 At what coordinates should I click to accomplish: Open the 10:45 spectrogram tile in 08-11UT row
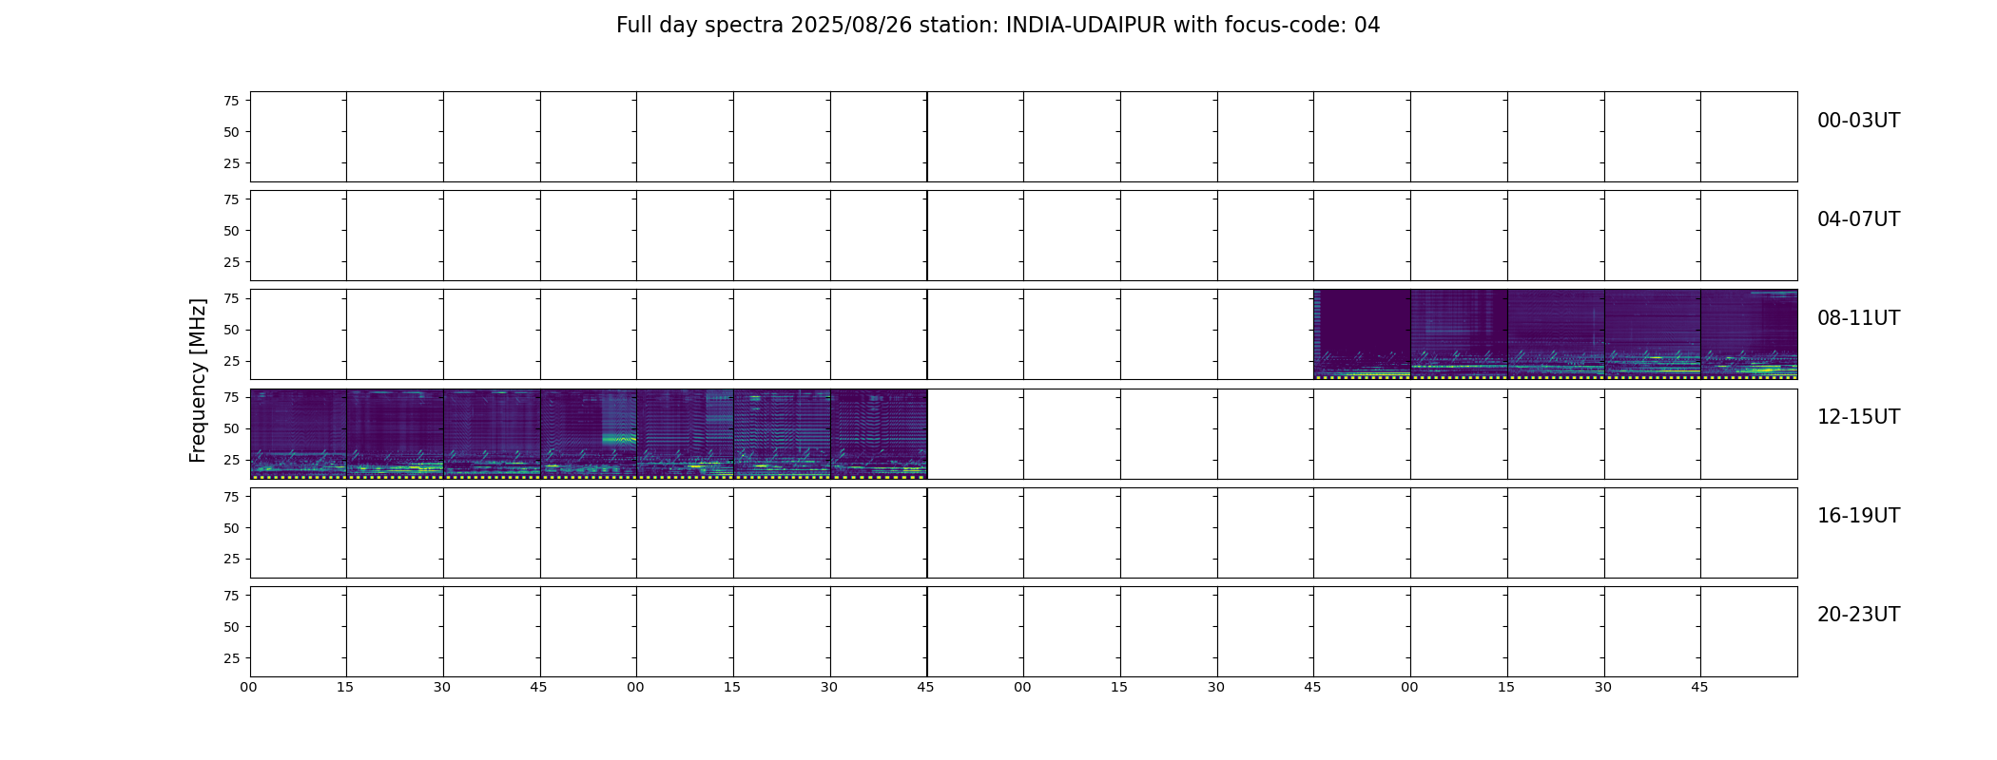1362,334
